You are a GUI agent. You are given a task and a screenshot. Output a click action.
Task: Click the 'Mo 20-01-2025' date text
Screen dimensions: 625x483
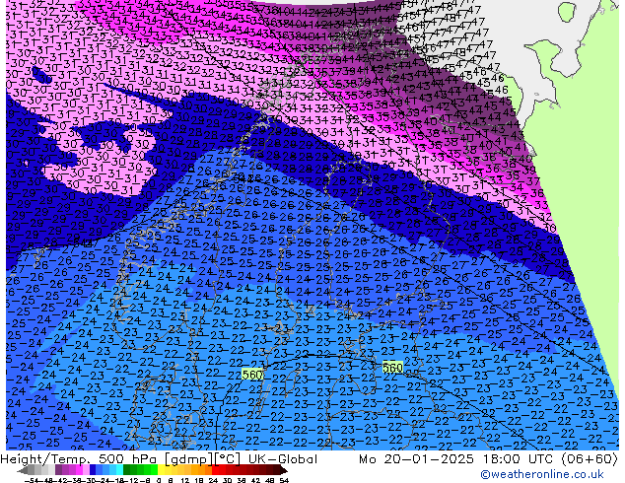coord(417,459)
